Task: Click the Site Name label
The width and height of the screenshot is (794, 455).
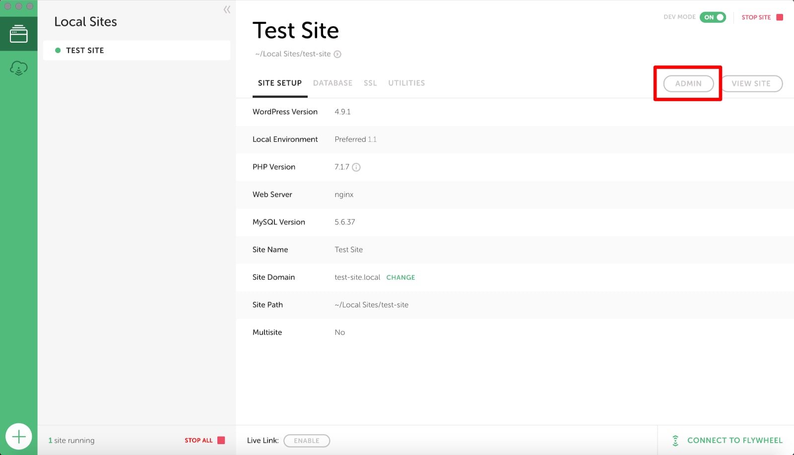Action: 270,250
